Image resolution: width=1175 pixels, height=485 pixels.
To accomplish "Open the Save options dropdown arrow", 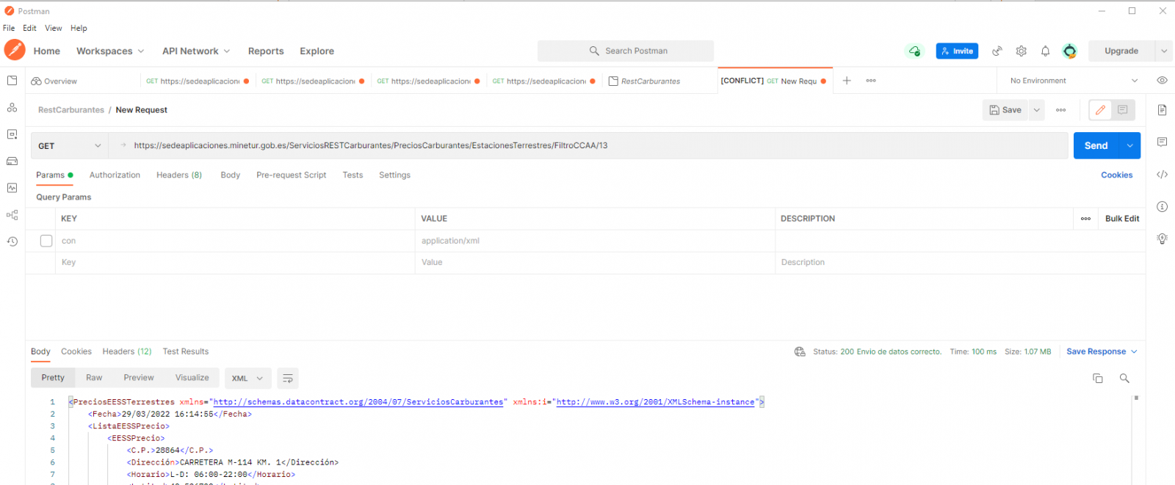I will [1036, 110].
